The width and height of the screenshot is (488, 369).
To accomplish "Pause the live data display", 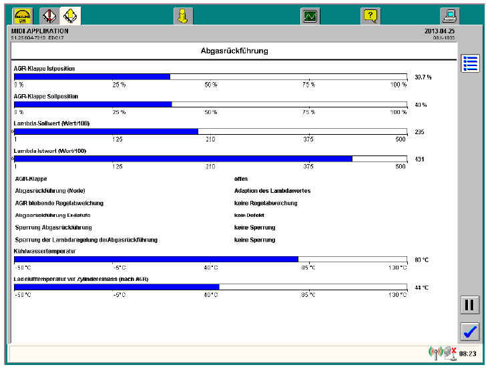I will point(470,305).
